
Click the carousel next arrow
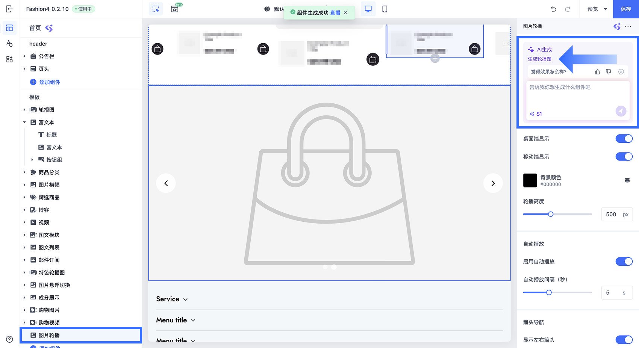[x=493, y=183]
